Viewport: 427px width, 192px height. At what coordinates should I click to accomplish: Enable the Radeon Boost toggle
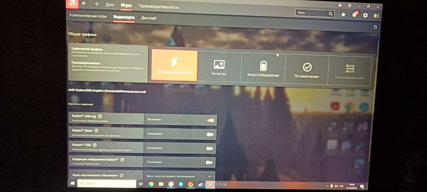coord(210,134)
